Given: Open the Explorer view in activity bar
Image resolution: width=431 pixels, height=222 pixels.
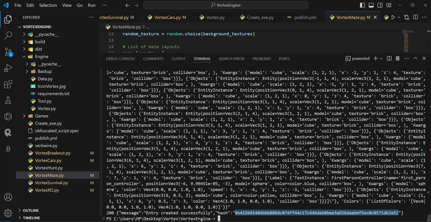Looking at the screenshot, I should coord(8,20).
